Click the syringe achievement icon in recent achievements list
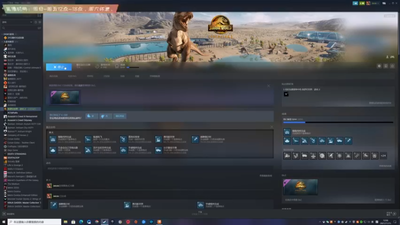Screen dimensions: 400x225 tap(195, 139)
